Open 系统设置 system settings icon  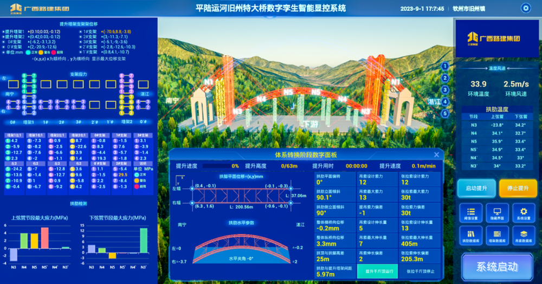point(524,213)
